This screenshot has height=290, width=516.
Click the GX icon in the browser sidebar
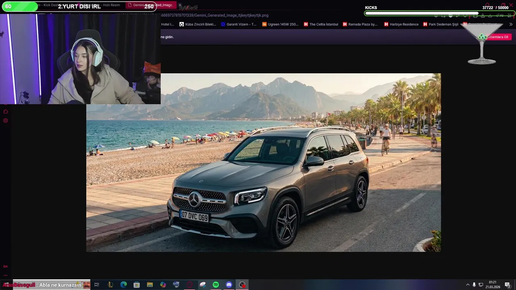tap(5, 267)
